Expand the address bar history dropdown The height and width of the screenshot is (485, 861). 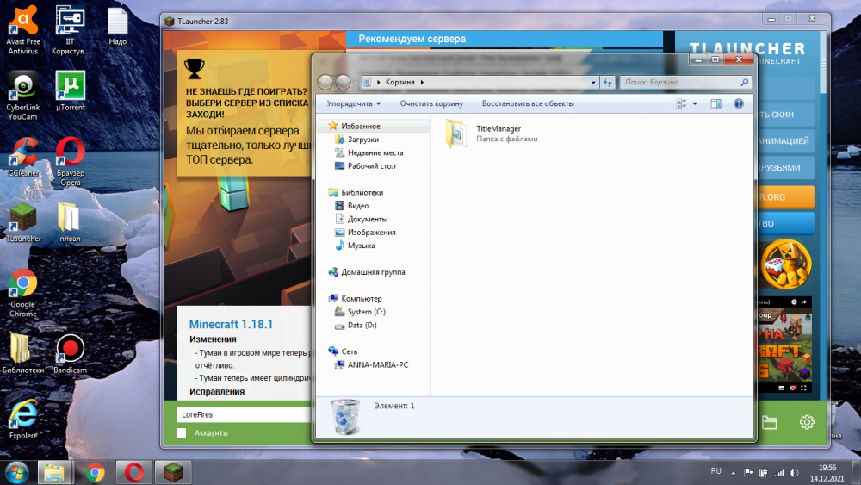[593, 83]
